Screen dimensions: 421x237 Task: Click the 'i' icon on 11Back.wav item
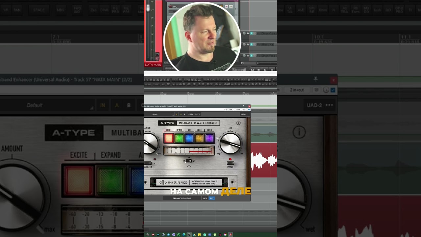(x=251, y=44)
